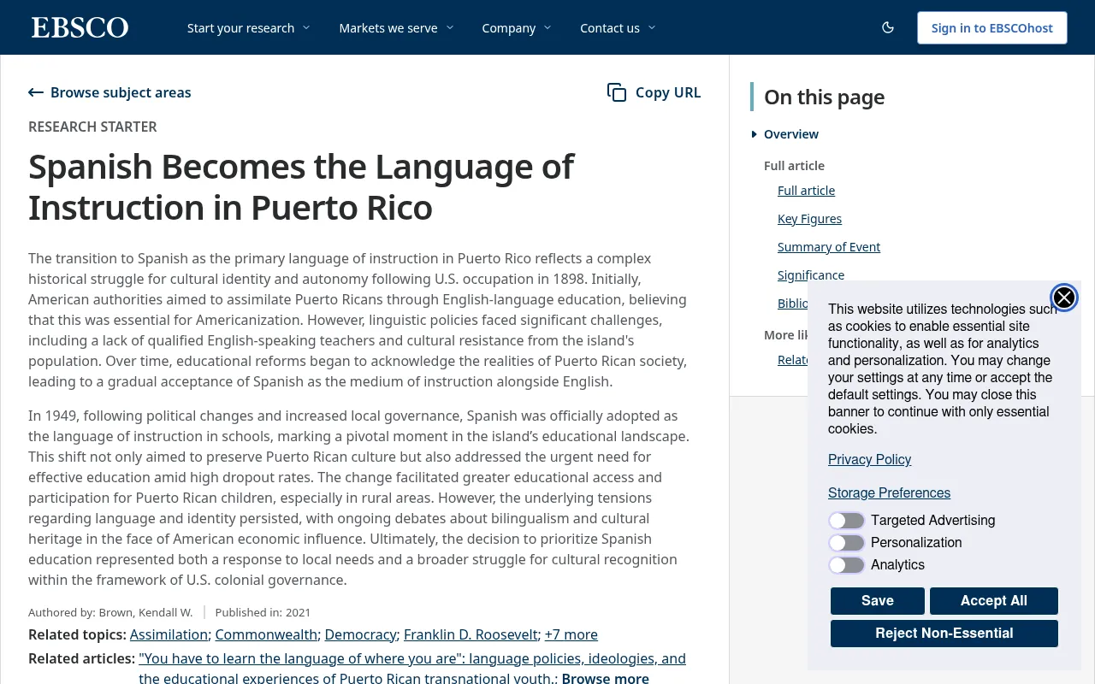
Task: Open the Markets we serve dropdown
Action: coord(396,27)
